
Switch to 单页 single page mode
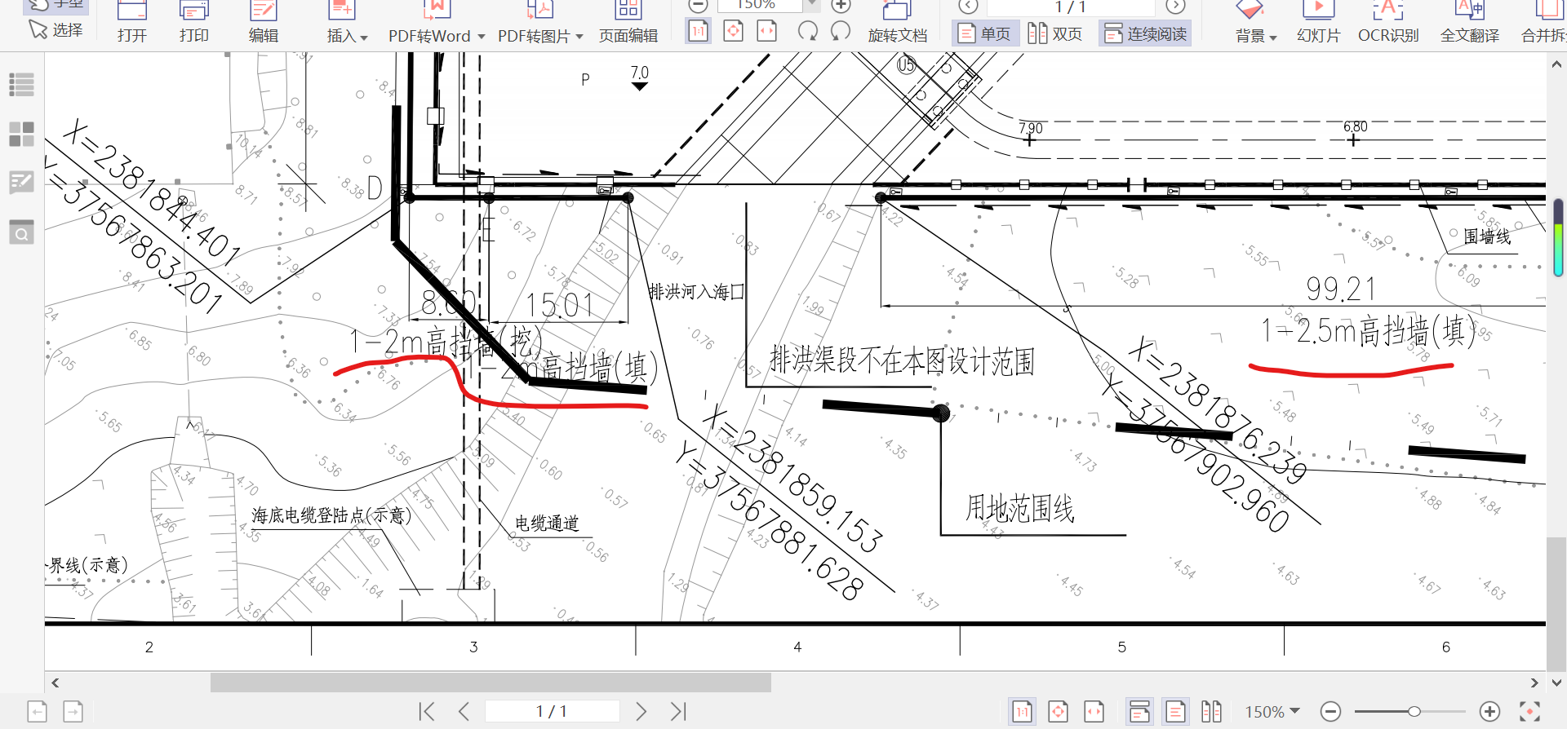click(985, 33)
